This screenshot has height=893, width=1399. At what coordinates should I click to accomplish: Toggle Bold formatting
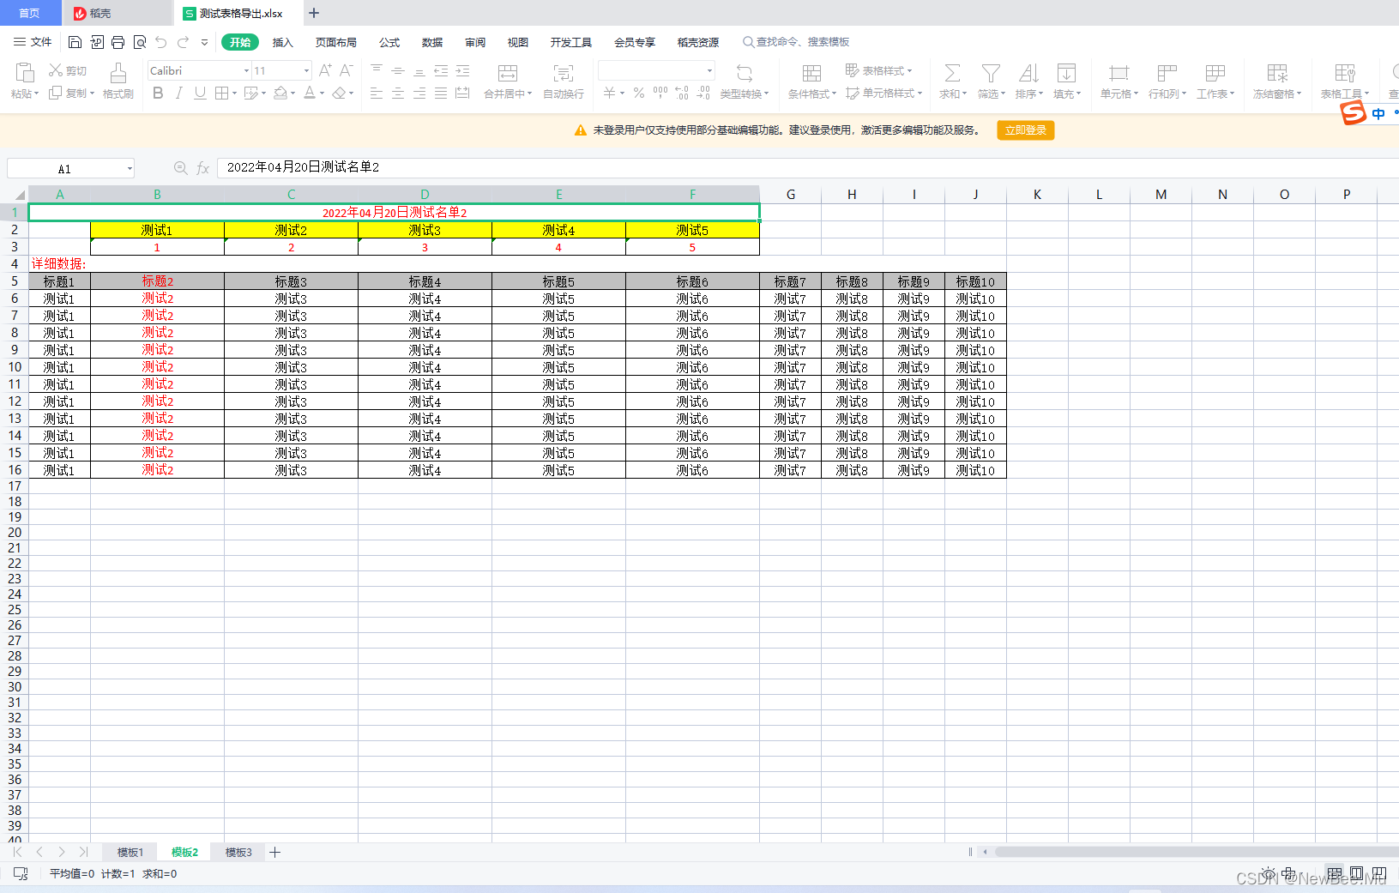(158, 93)
